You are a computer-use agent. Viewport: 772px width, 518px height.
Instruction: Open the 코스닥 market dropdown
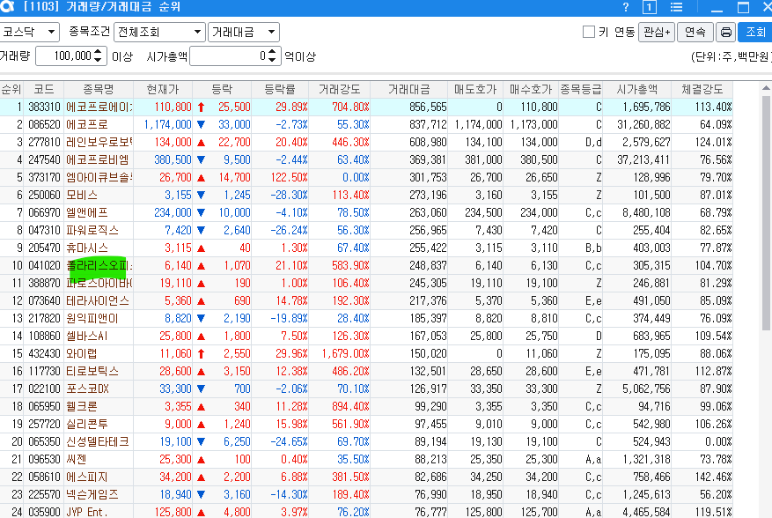pos(30,32)
